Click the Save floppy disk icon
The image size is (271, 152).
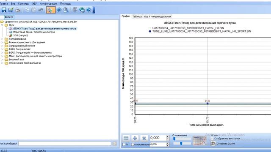(x=4, y=10)
